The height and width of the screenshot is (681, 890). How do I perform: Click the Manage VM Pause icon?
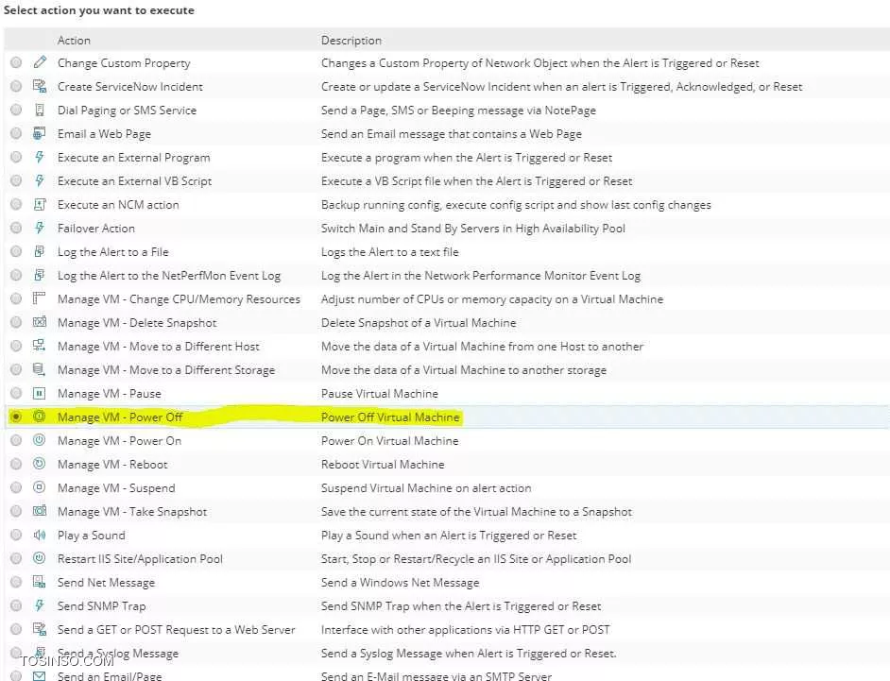[x=39, y=393]
